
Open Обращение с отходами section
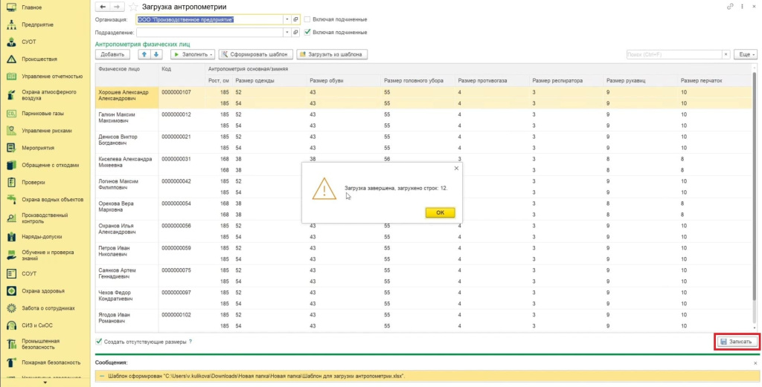pos(50,165)
